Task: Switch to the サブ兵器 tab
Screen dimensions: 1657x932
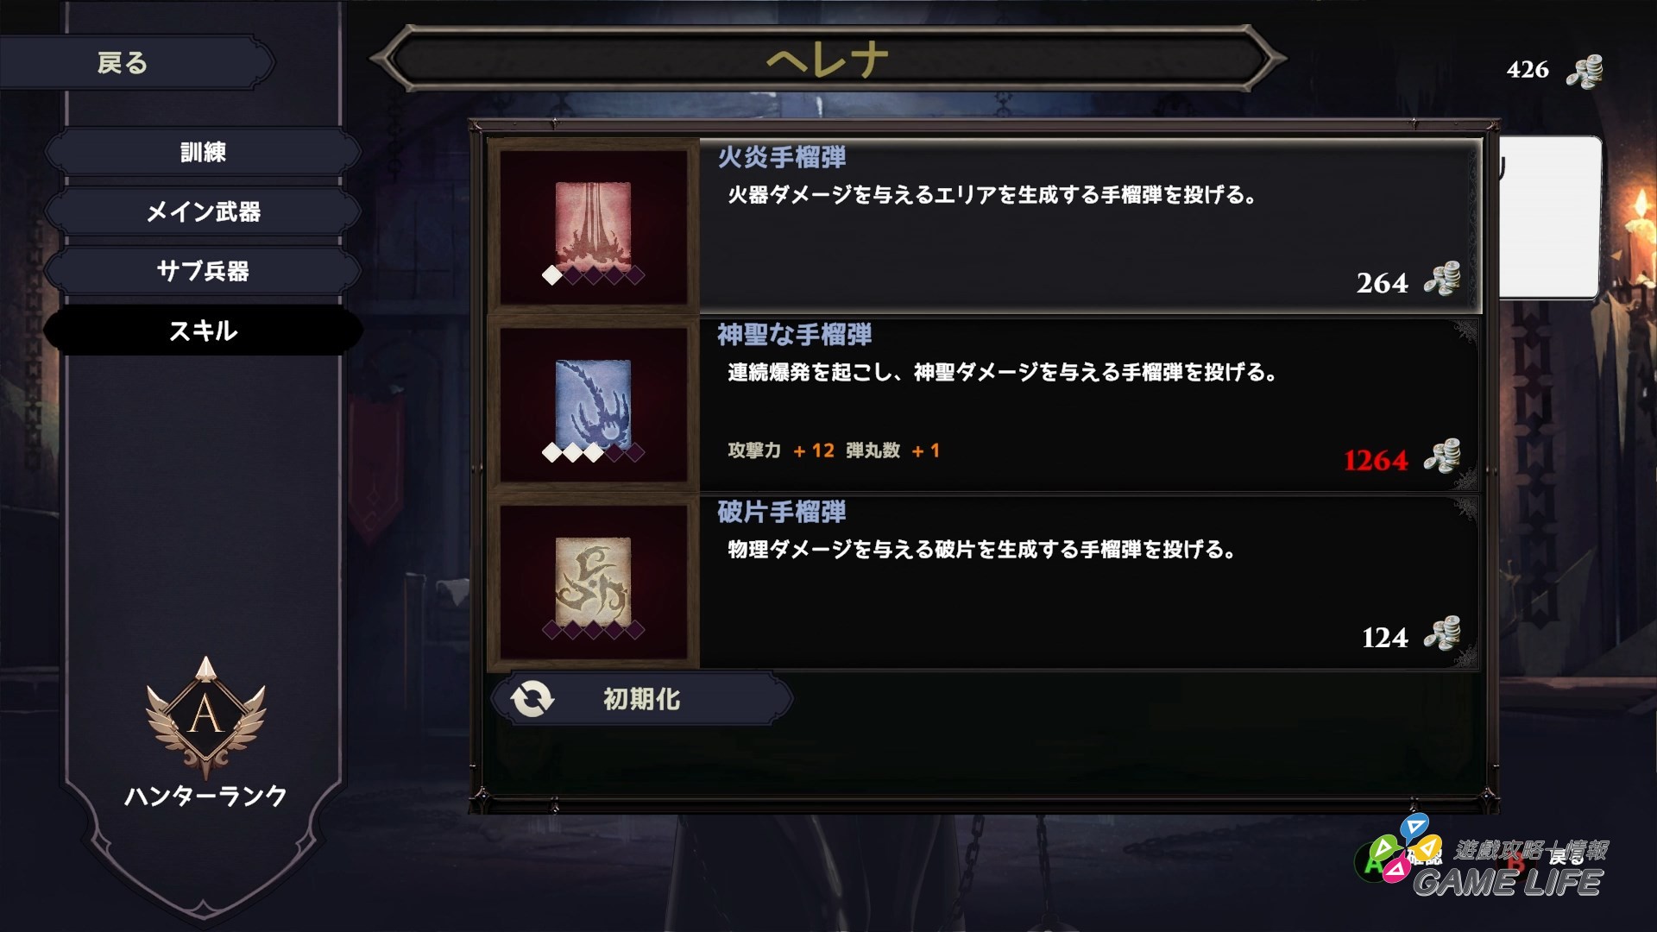Action: pyautogui.click(x=203, y=271)
